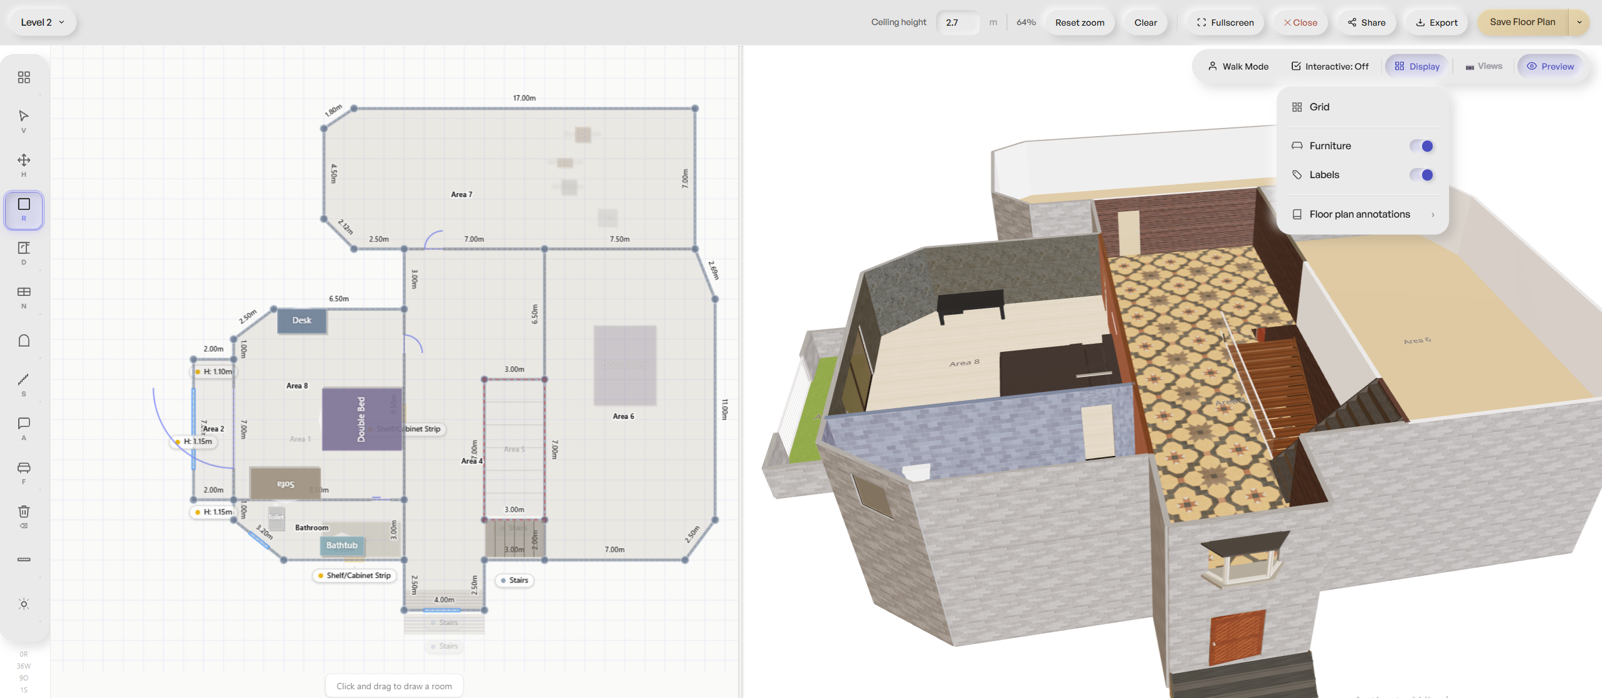Viewport: 1602px width, 698px height.
Task: Open the Views tab
Action: click(1484, 66)
